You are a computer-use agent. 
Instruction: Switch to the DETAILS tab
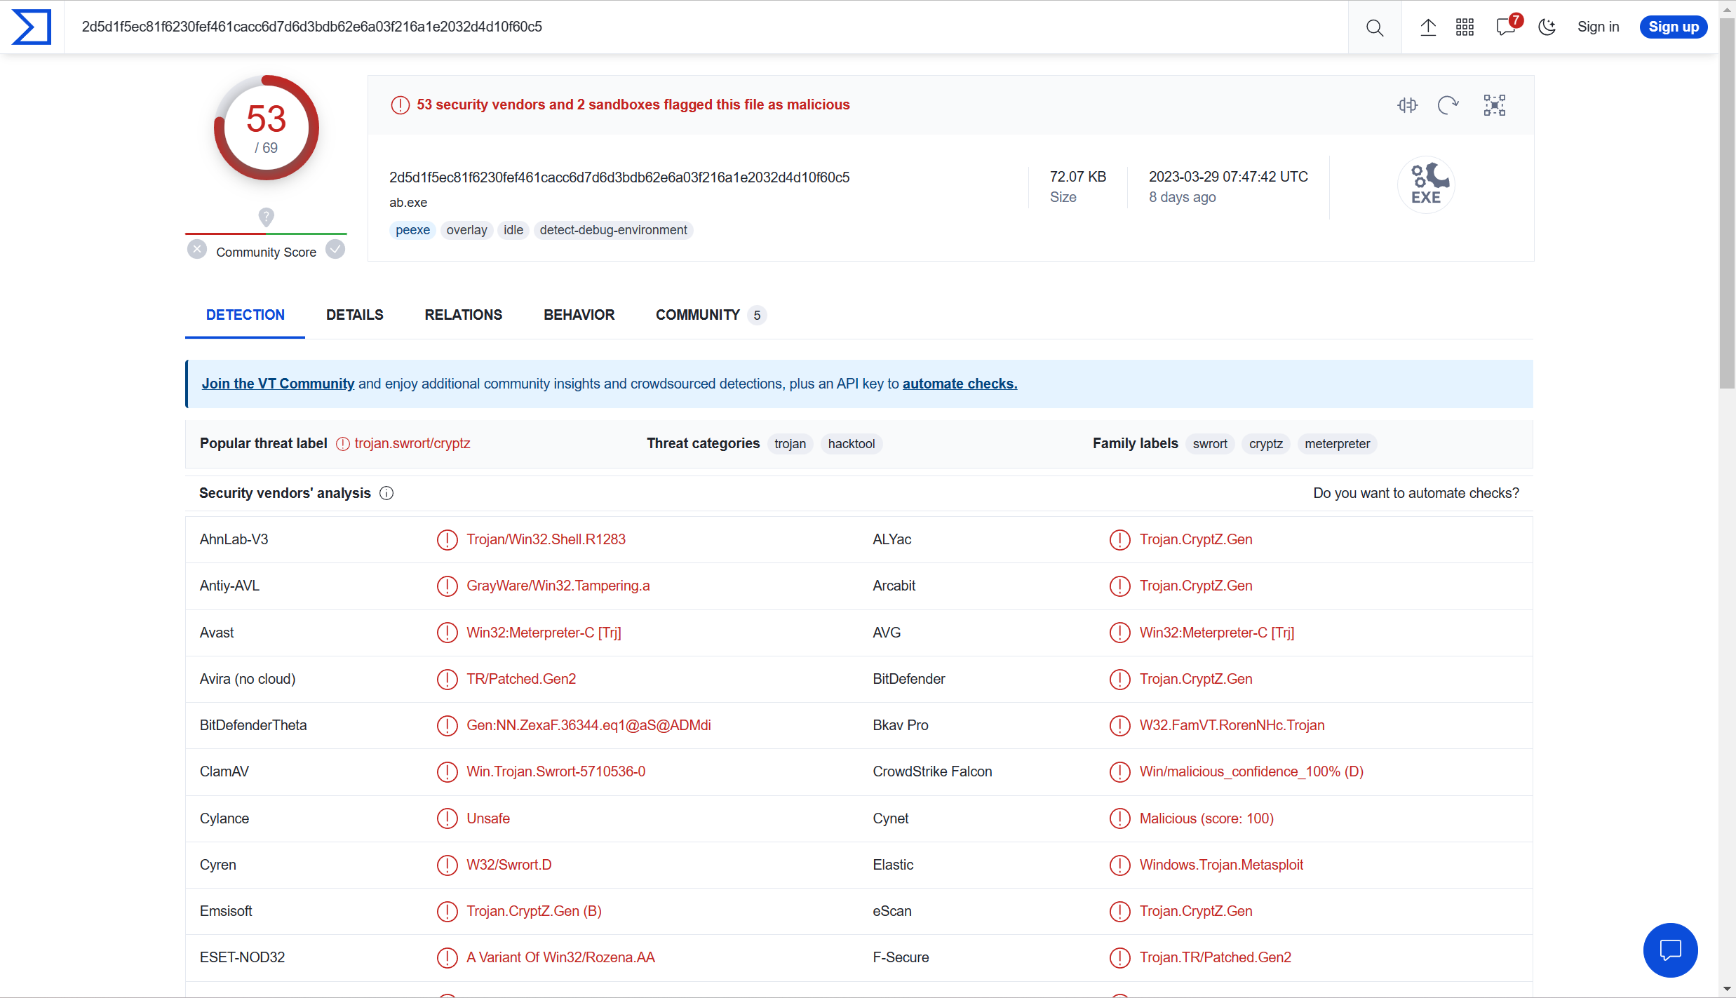click(354, 315)
